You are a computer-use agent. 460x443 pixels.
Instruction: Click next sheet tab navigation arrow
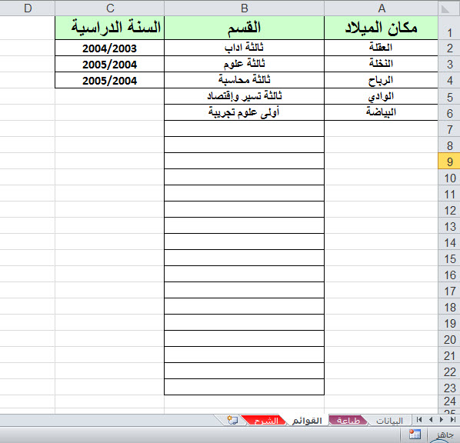(x=442, y=420)
